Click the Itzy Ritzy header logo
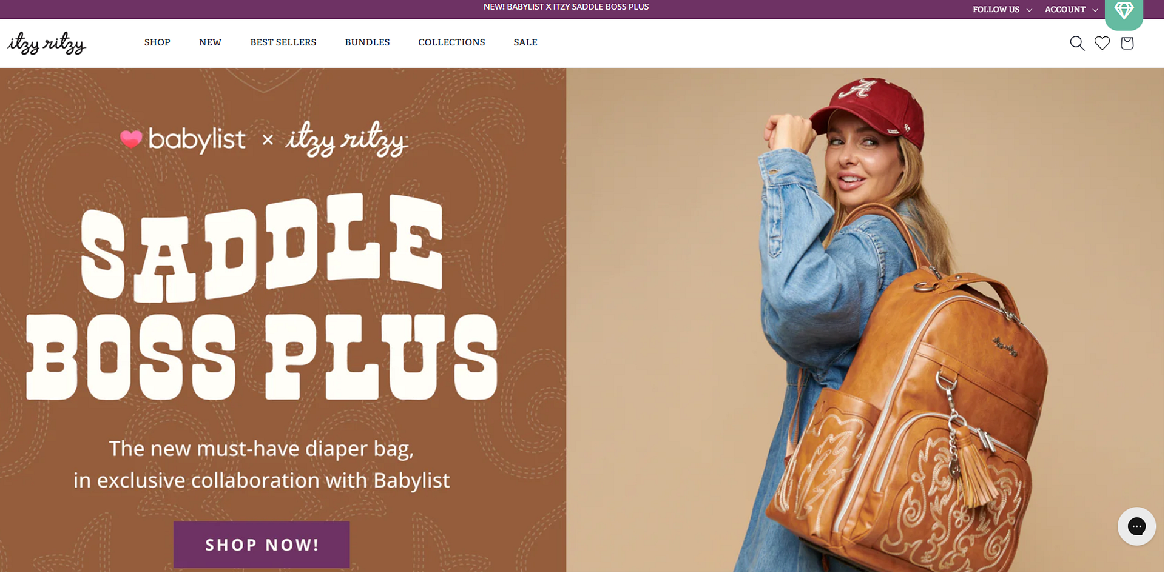This screenshot has width=1165, height=573. point(47,43)
